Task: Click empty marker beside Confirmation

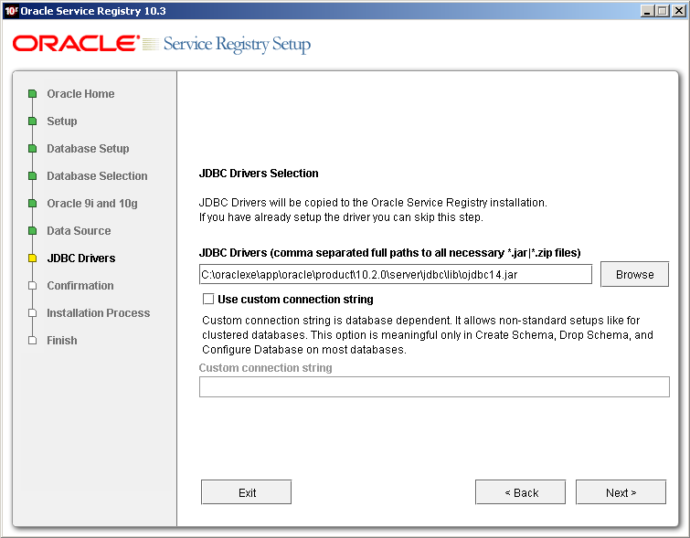Action: (32, 286)
